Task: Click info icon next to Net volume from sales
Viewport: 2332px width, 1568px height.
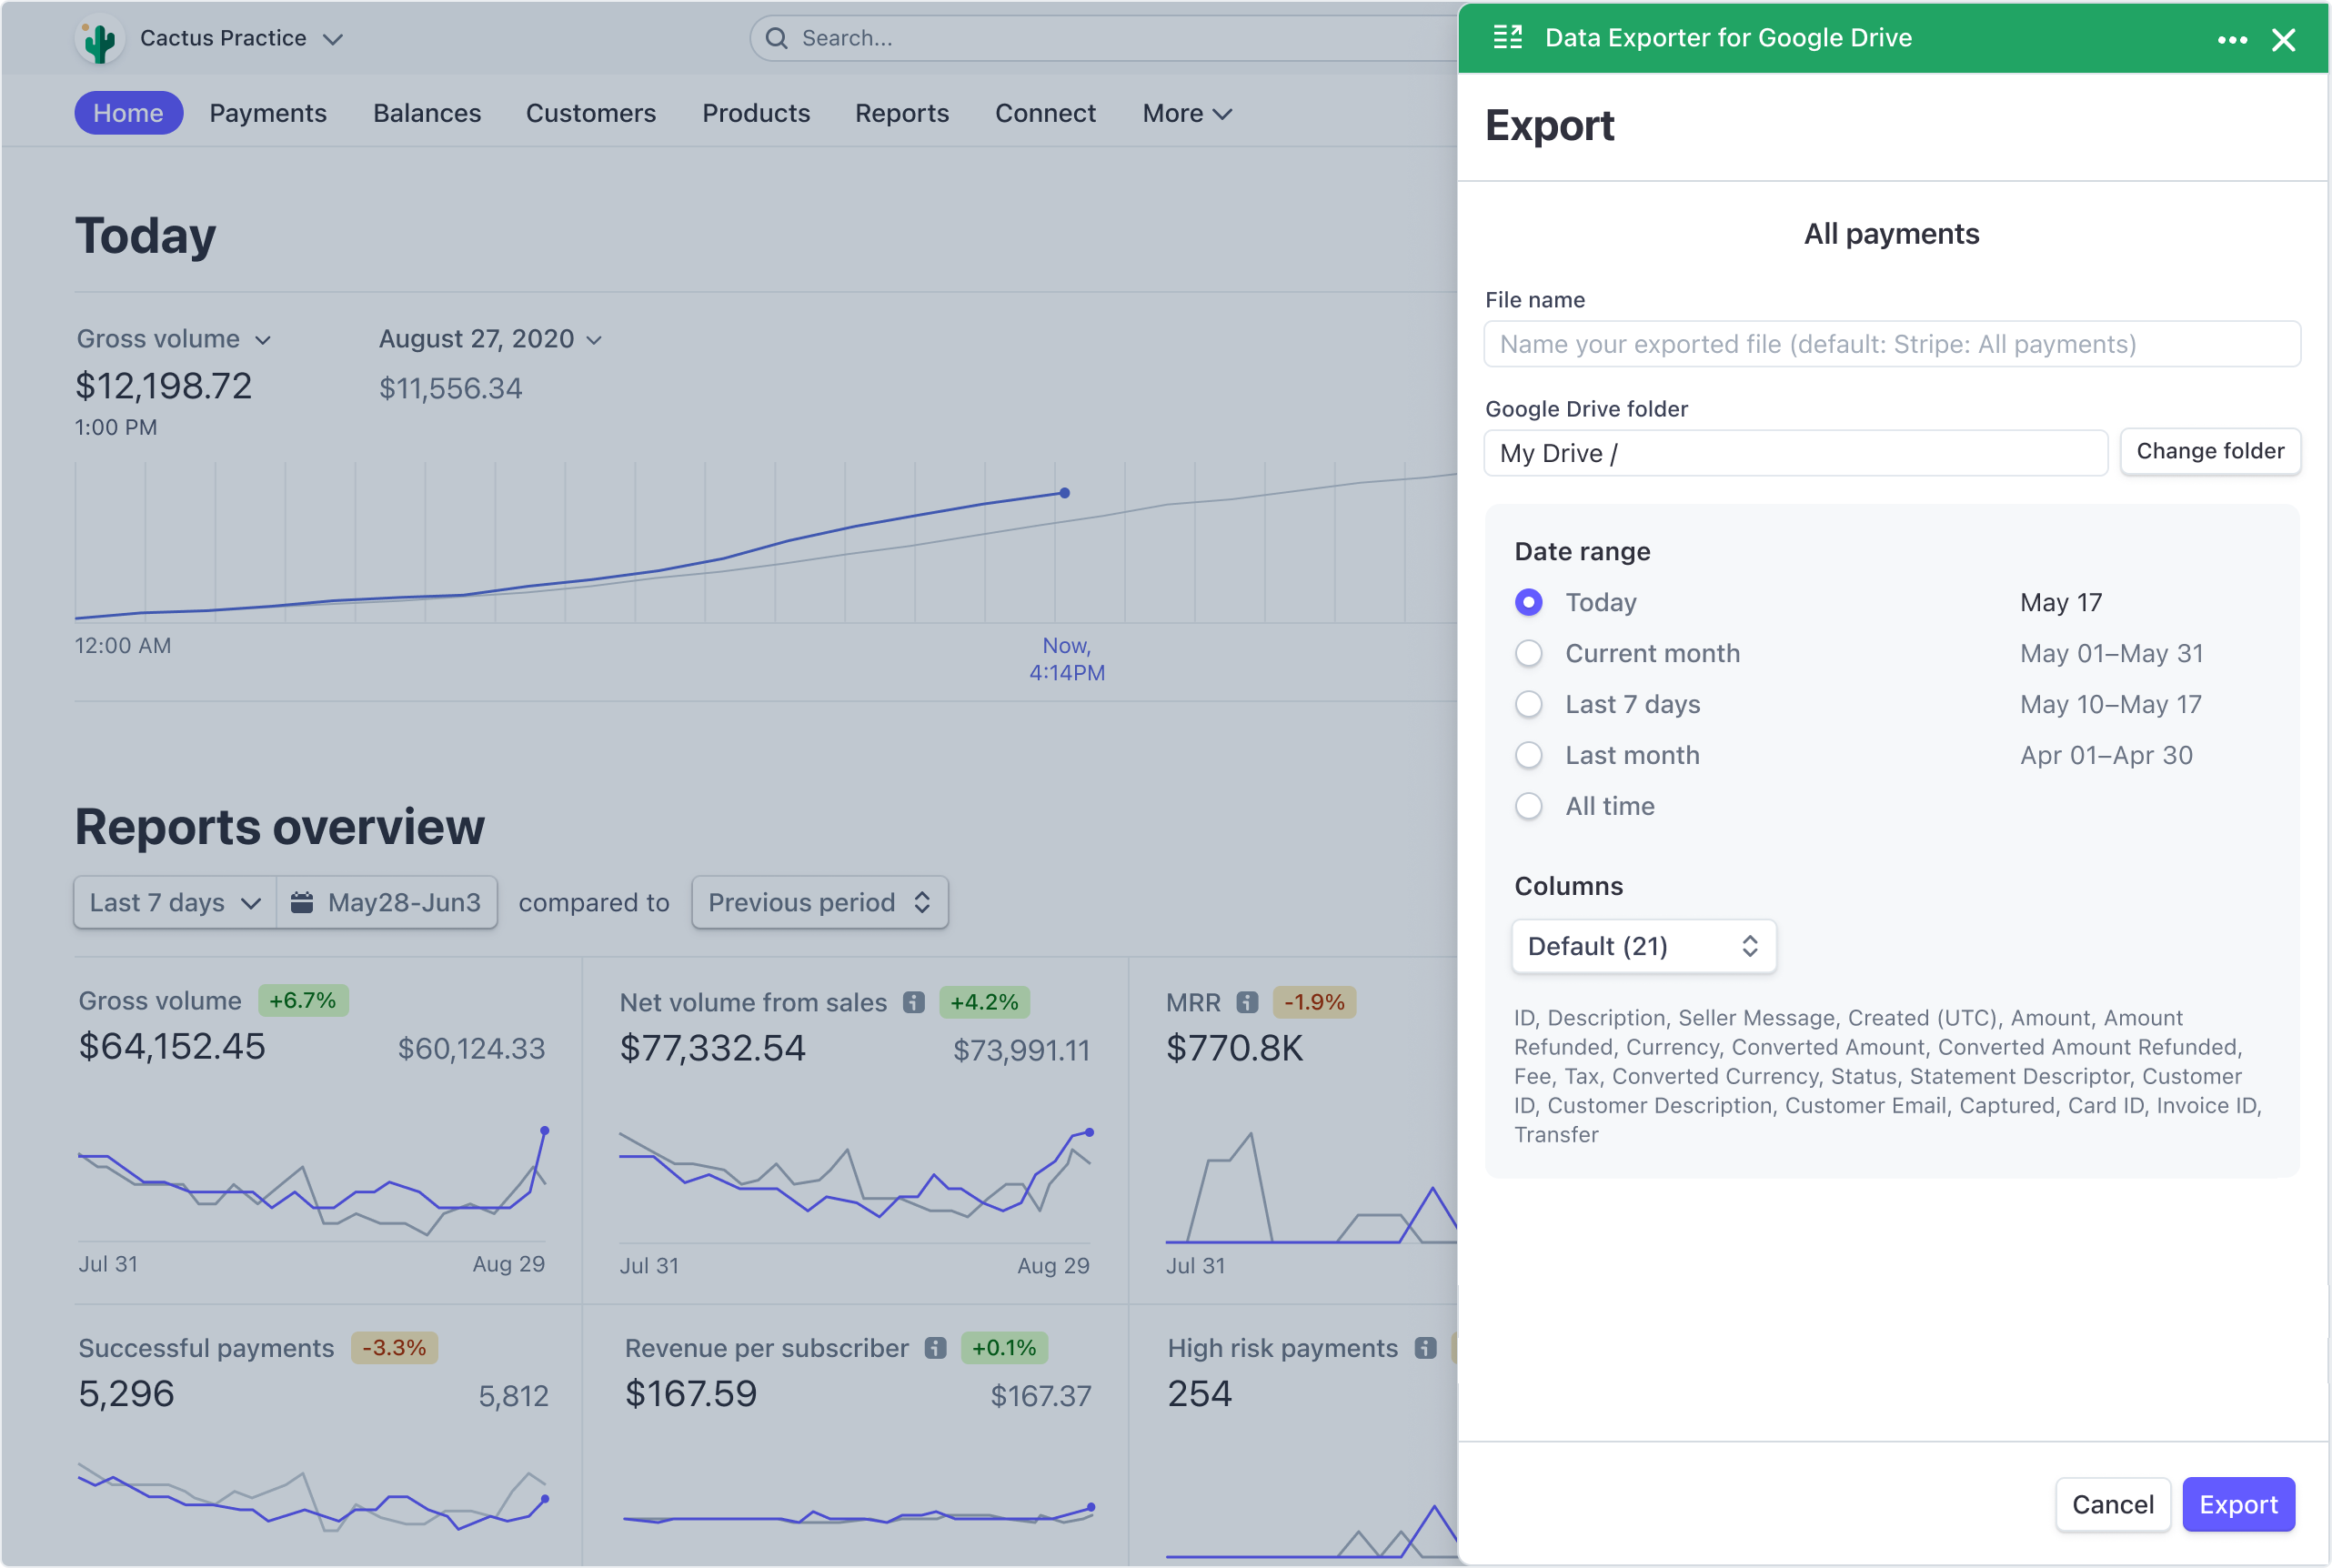Action: pos(913,1002)
